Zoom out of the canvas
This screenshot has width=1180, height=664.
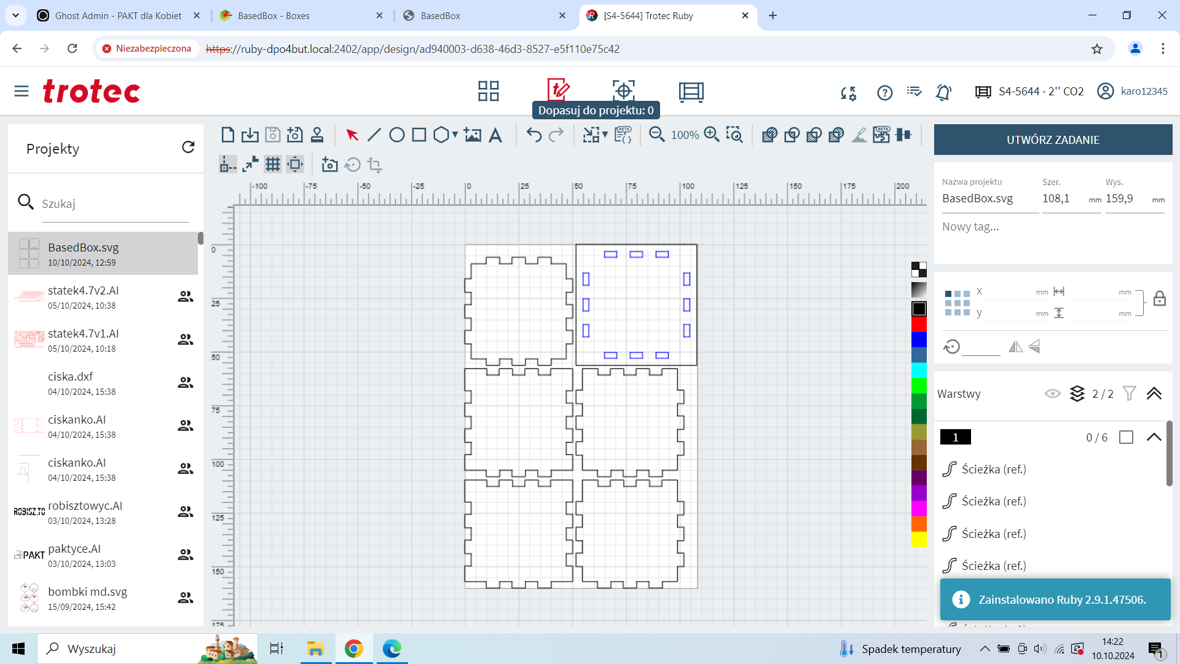pyautogui.click(x=657, y=135)
